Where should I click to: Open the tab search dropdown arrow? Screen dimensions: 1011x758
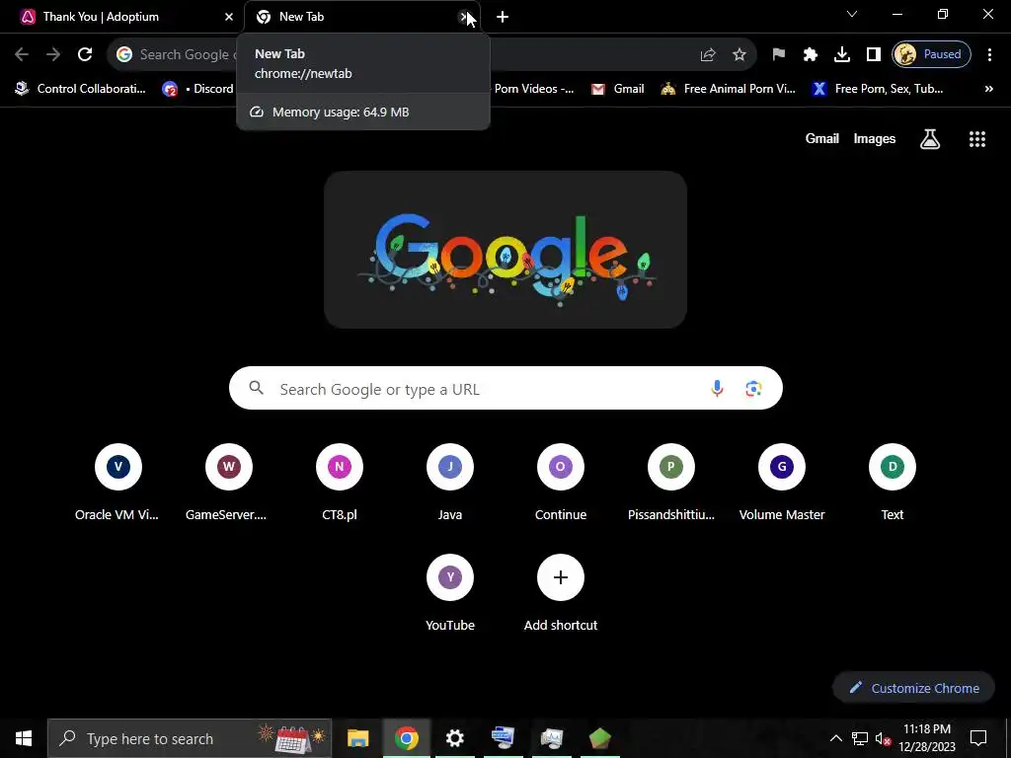point(852,14)
